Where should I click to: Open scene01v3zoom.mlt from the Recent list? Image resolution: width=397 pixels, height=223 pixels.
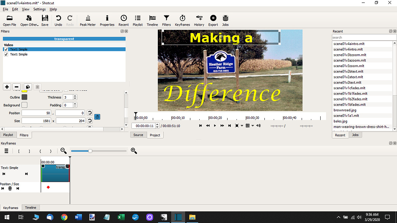[x=349, y=66]
